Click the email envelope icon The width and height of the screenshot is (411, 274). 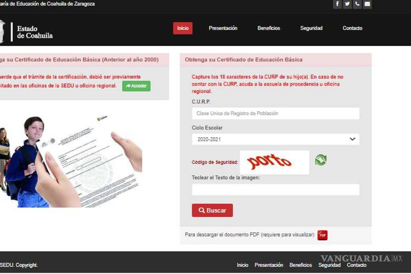click(367, 4)
